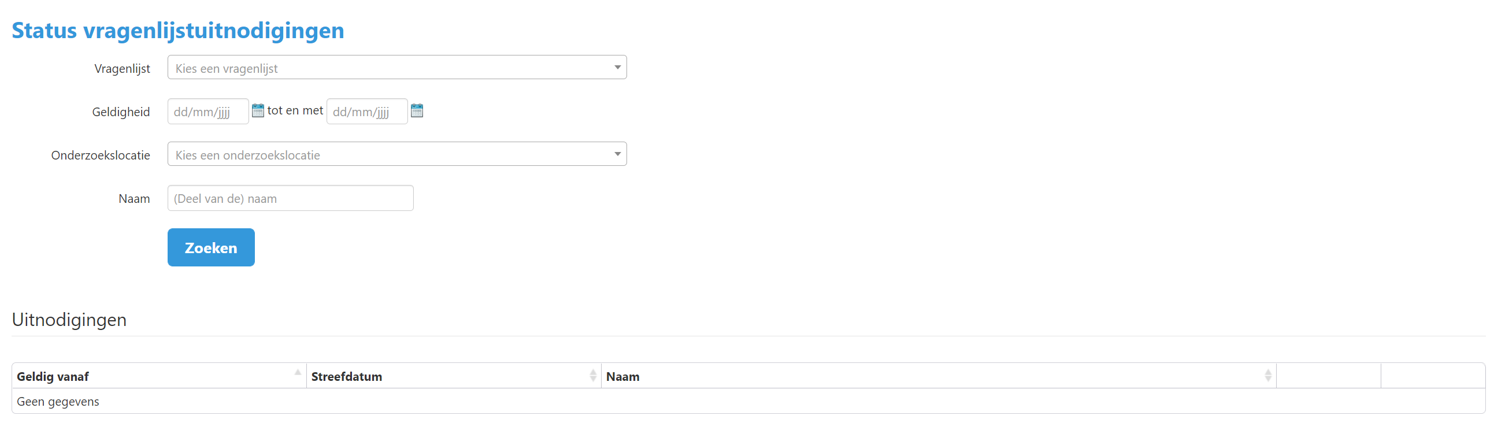
Task: Click the 'Status vragenlijstuitnodigingen' page title
Action: click(178, 31)
